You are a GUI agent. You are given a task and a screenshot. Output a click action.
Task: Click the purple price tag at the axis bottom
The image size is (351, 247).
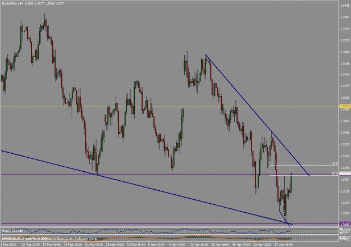pos(345,224)
